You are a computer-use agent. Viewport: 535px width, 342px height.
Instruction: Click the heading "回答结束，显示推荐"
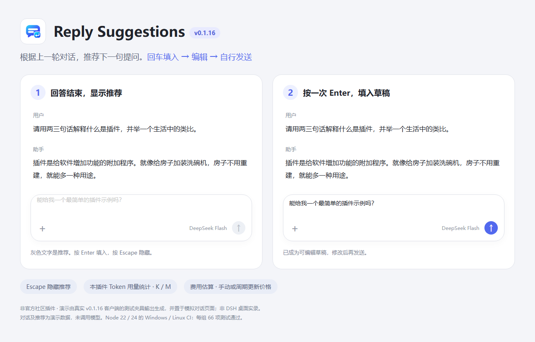click(x=86, y=93)
